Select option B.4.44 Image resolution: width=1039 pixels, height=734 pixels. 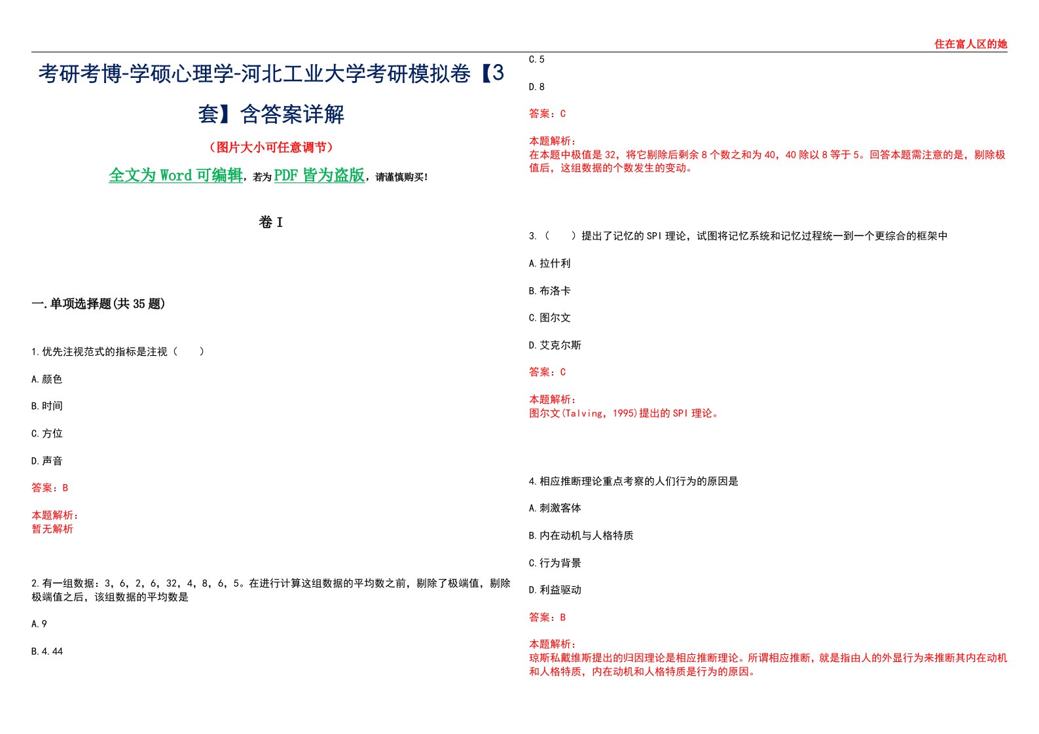click(x=47, y=651)
